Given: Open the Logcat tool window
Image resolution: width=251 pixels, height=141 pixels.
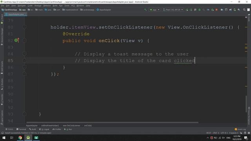Looking at the screenshot, I should 44,129.
